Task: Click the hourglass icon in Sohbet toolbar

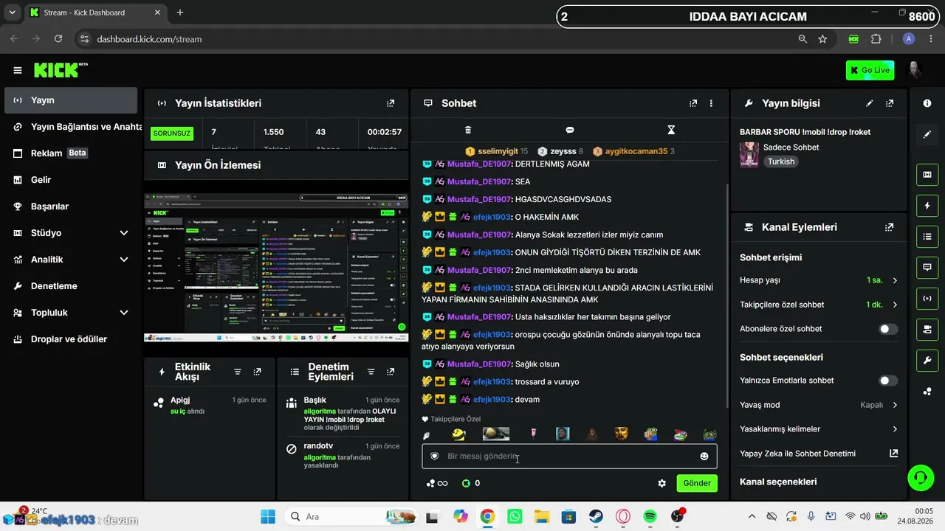Action: tap(671, 130)
